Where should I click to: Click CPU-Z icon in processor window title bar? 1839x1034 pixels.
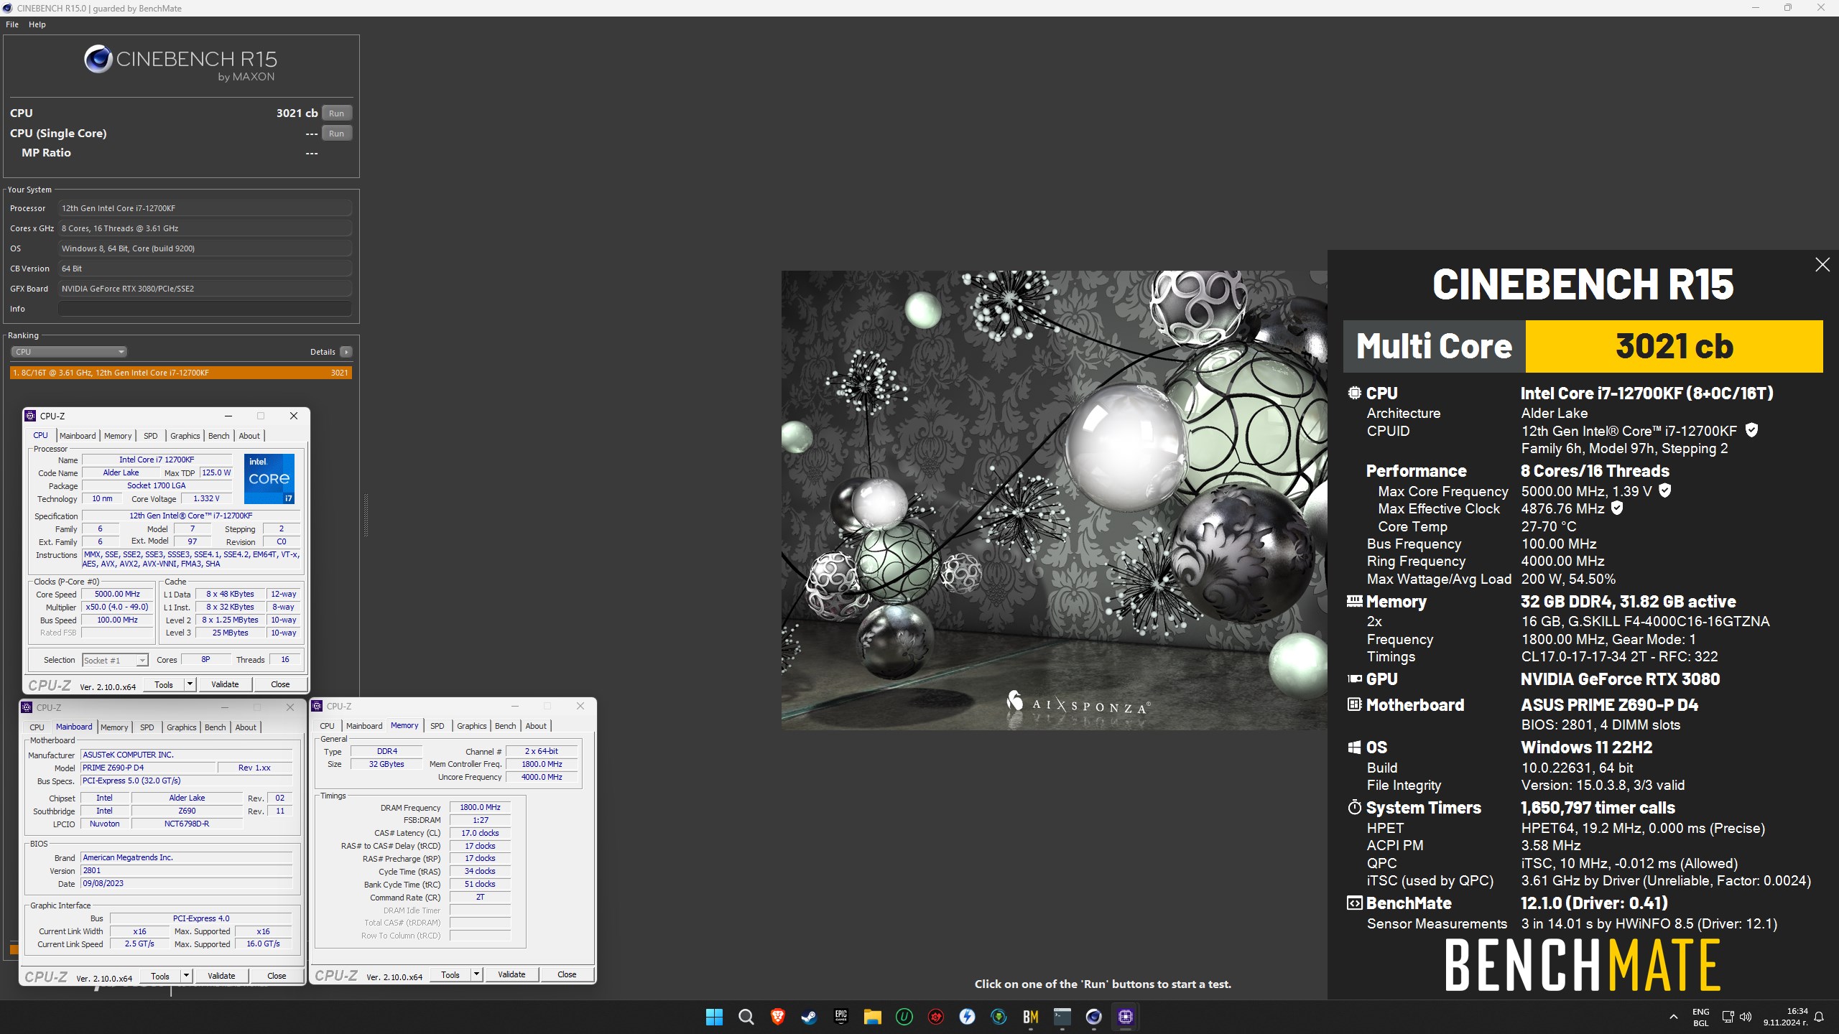30,416
